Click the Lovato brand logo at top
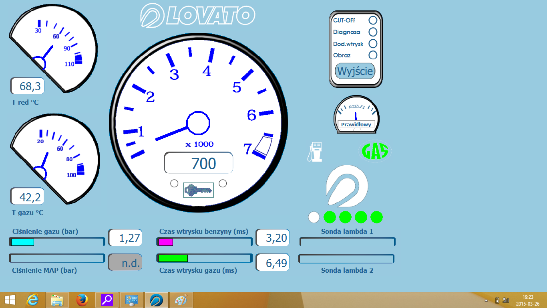The height and width of the screenshot is (308, 547). point(197,15)
